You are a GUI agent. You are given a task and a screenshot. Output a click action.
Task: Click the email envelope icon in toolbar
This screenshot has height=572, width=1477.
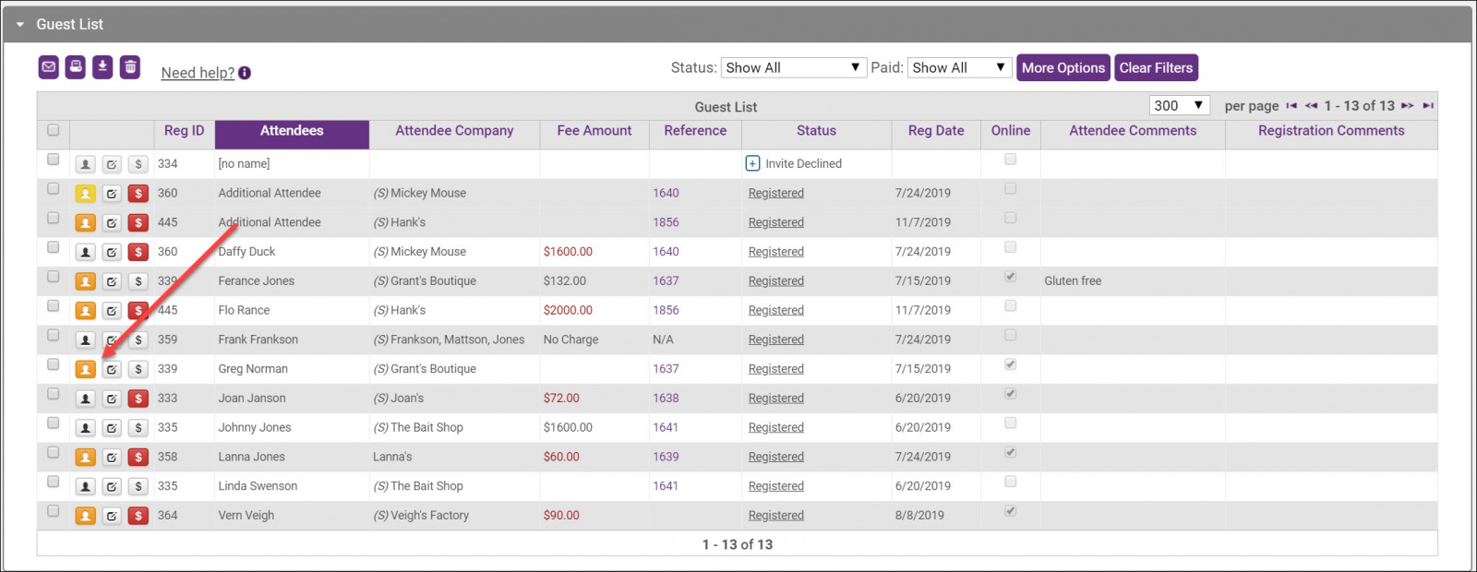coord(49,66)
